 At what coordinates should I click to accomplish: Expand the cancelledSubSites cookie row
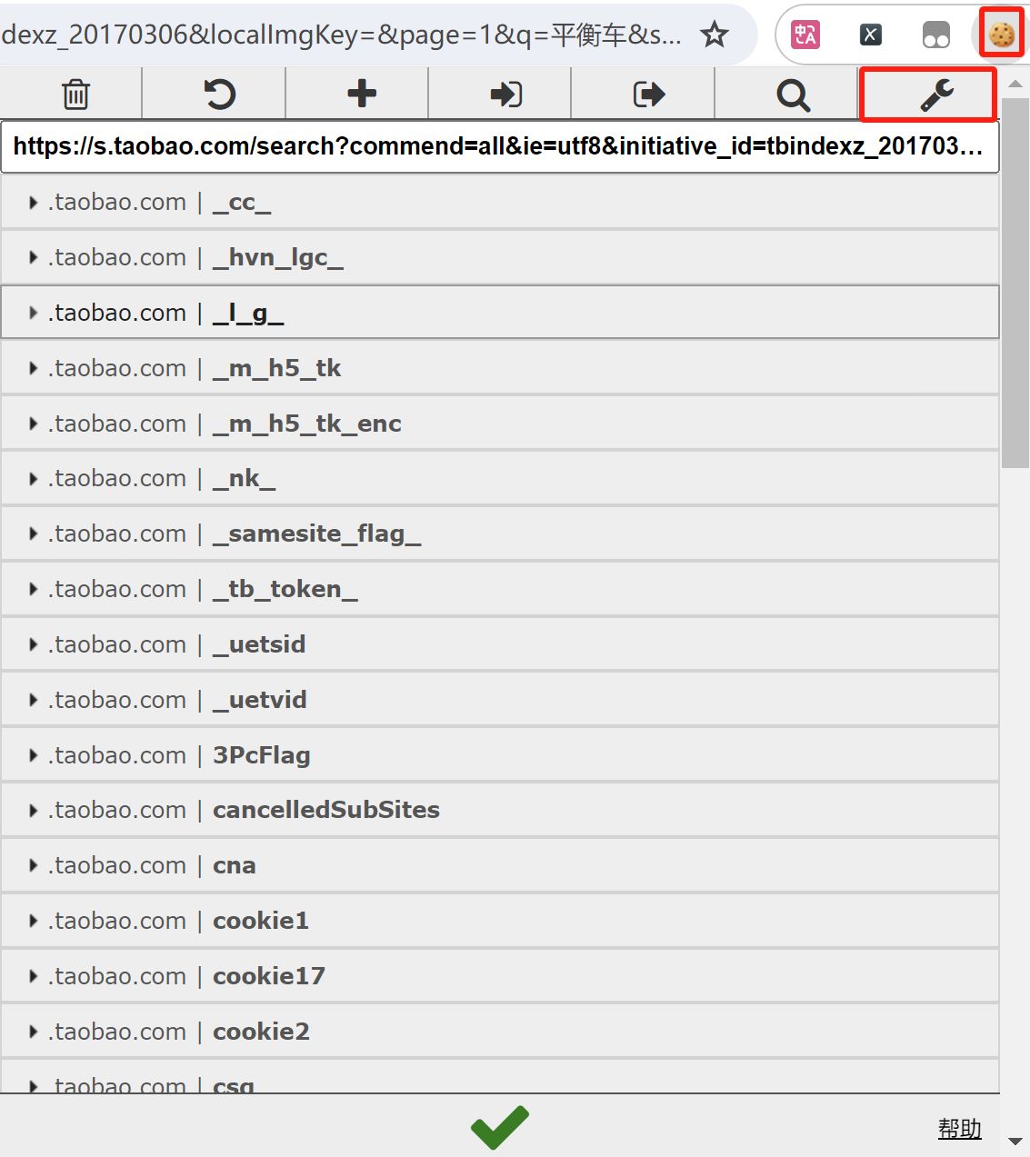click(x=500, y=810)
